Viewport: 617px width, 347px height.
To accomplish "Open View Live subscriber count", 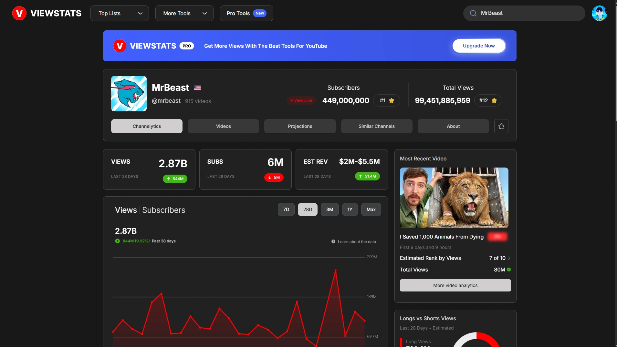I will tap(301, 100).
